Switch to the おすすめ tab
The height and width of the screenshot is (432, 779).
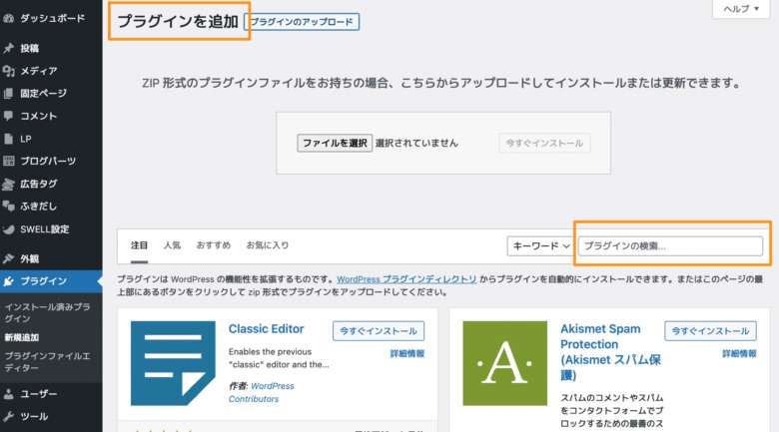coord(213,245)
